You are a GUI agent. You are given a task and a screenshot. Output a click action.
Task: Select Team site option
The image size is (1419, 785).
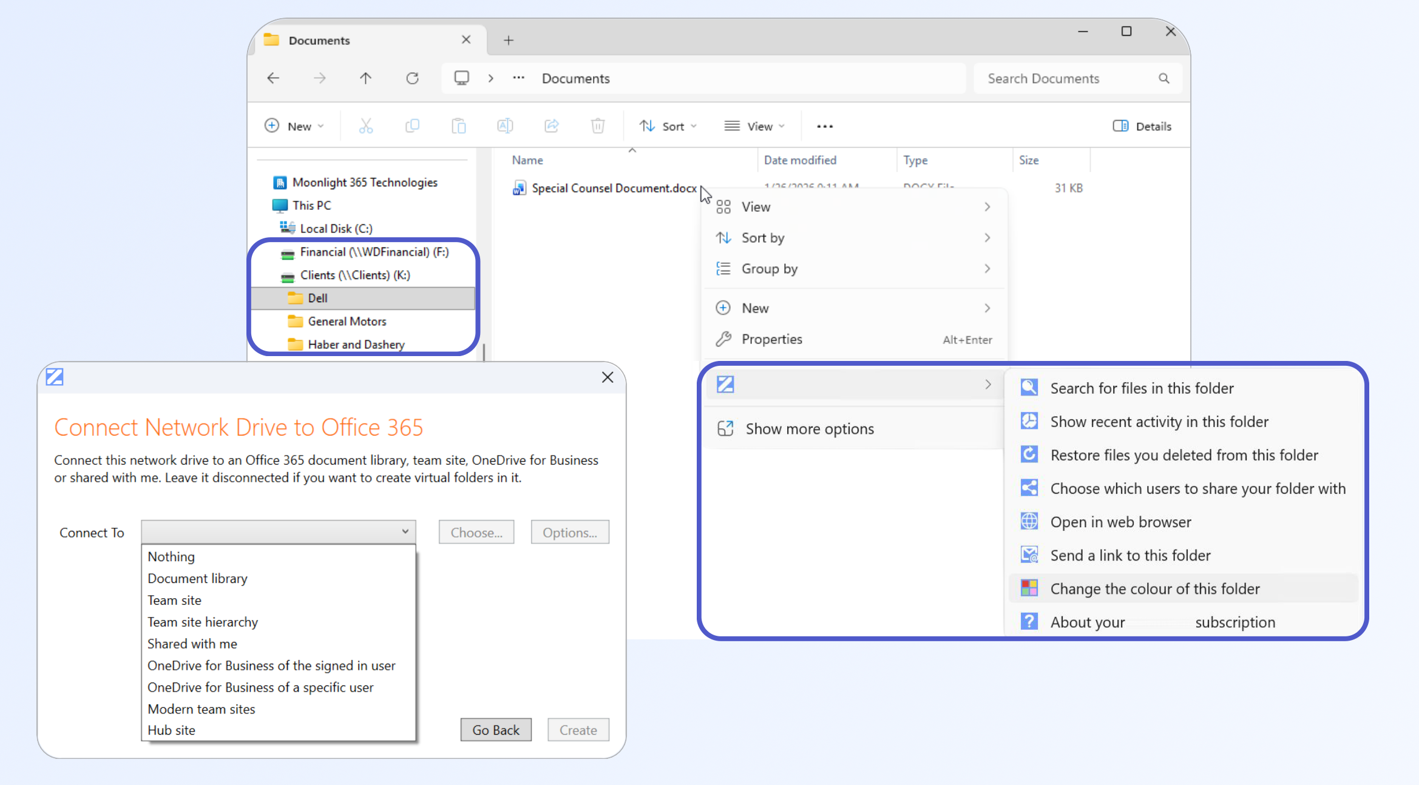(x=279, y=600)
